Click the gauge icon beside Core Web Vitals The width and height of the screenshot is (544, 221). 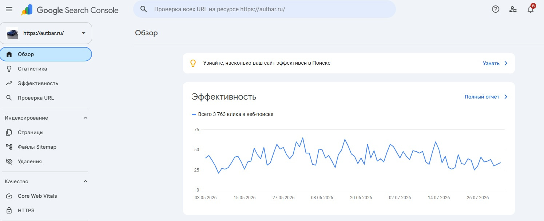9,196
